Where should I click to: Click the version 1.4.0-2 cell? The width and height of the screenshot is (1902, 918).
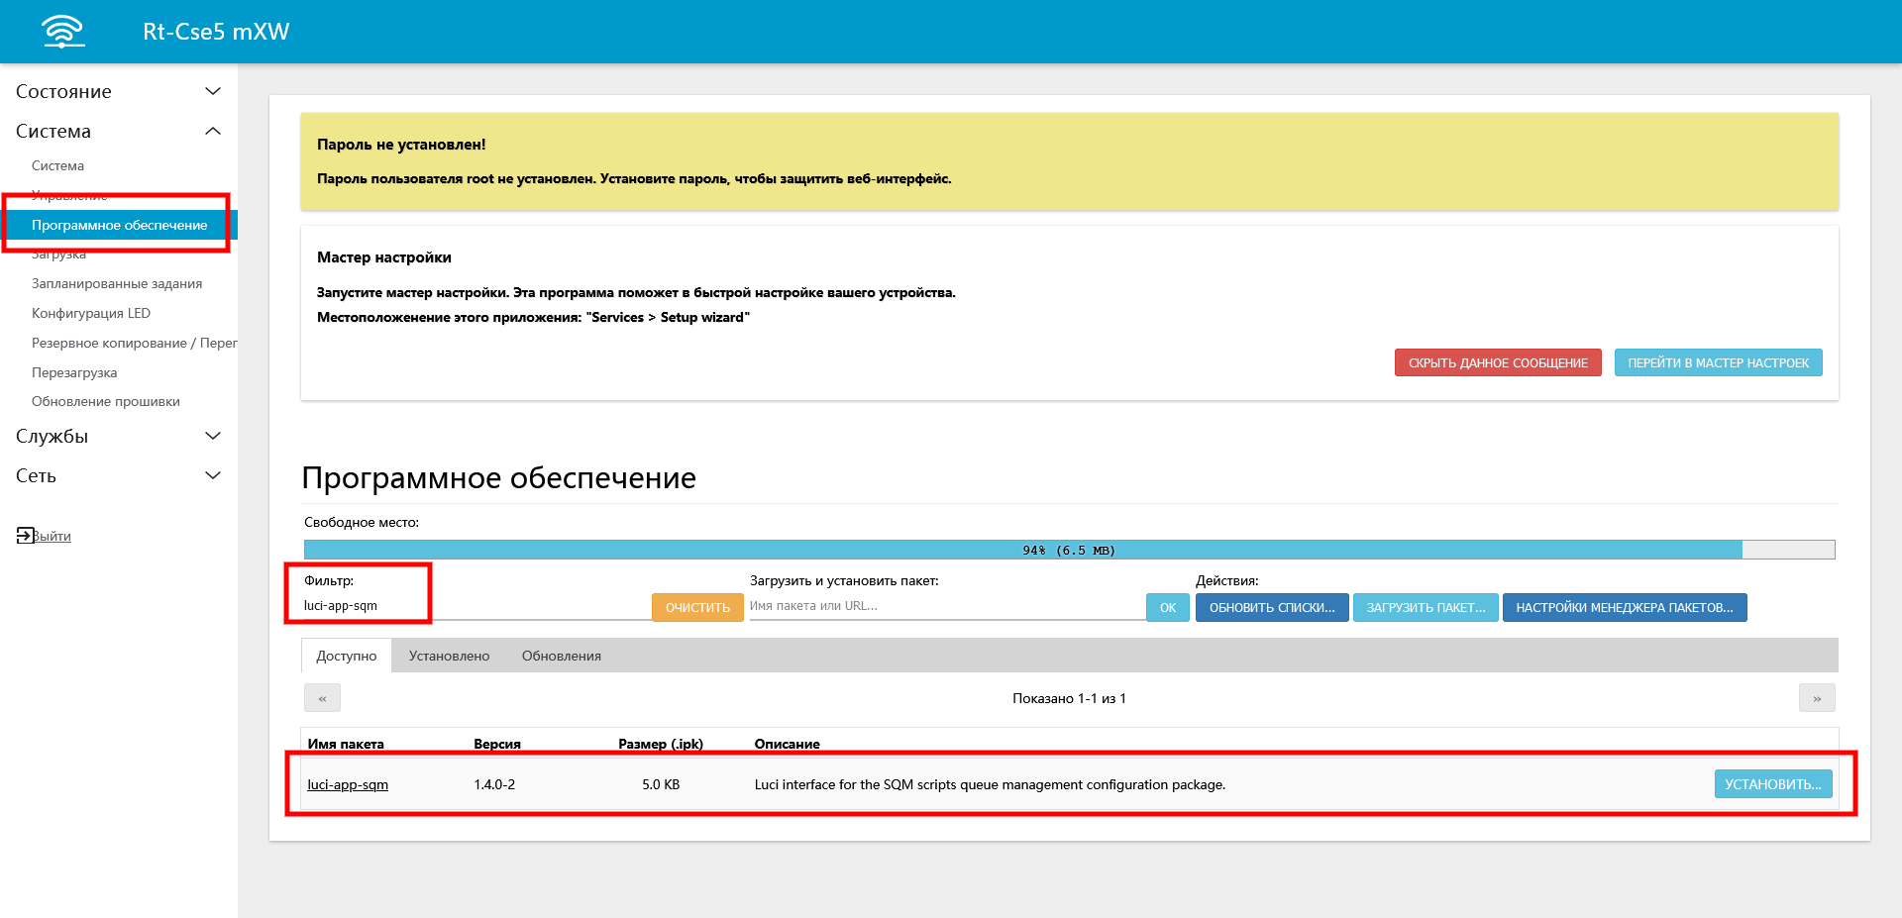(x=494, y=784)
